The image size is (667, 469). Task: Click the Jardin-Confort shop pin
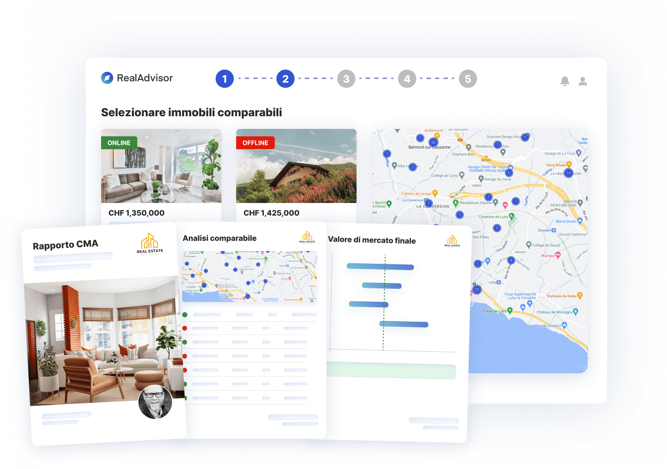(x=564, y=325)
